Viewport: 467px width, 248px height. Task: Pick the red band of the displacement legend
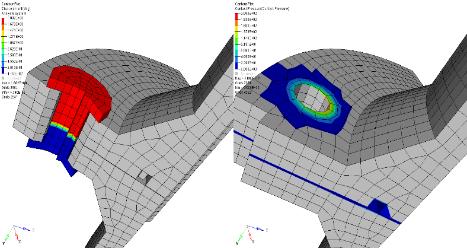click(x=4, y=21)
